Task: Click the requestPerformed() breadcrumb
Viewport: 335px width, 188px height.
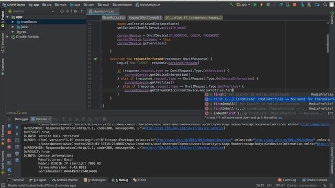Action: coord(144,17)
